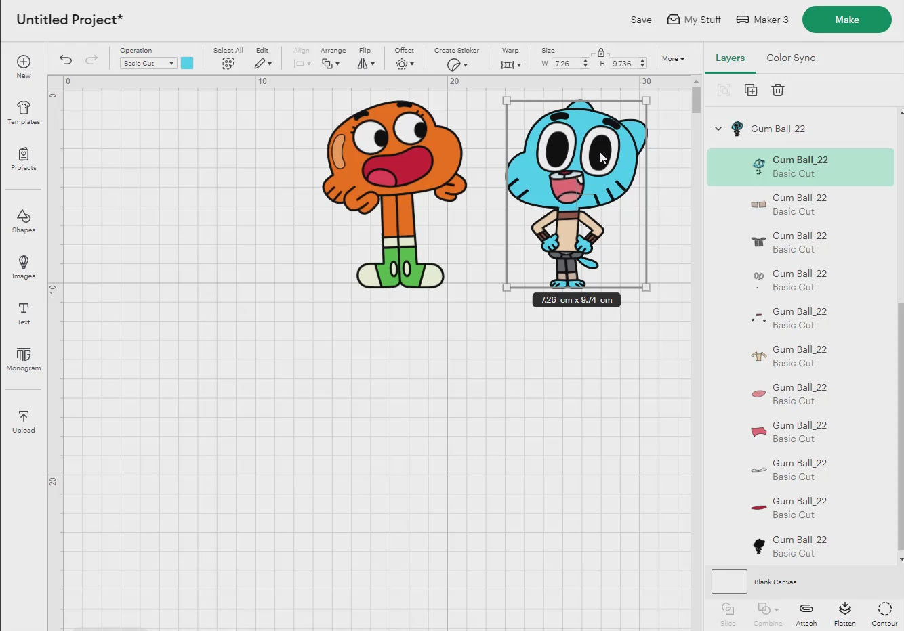Switch to the Layers tab
This screenshot has height=631, width=904.
[730, 58]
